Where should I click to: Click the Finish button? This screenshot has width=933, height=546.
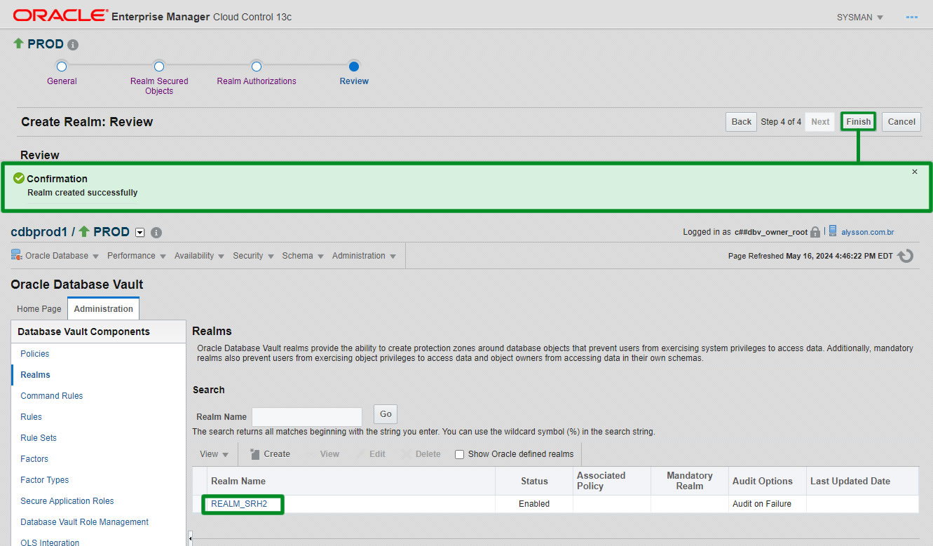click(x=858, y=122)
